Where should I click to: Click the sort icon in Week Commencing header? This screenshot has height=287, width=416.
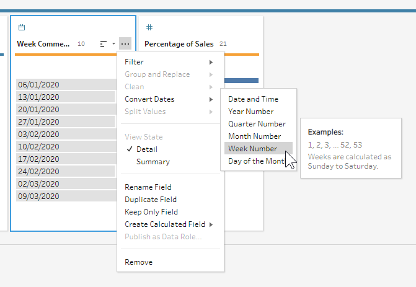click(x=103, y=44)
